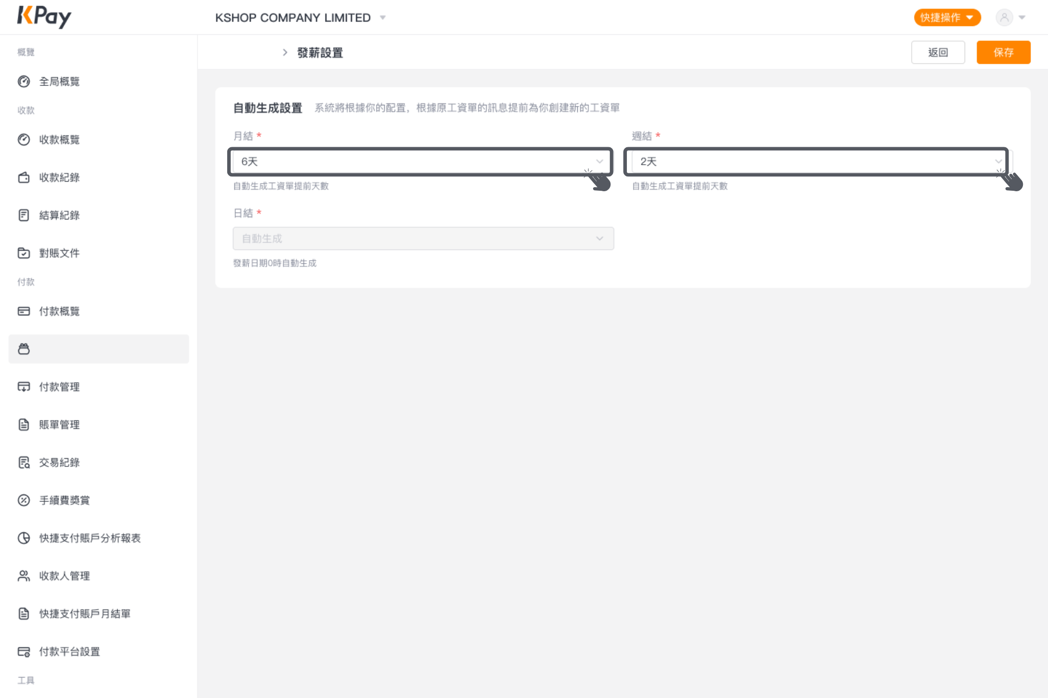
Task: Click the 返回 button
Action: click(x=938, y=53)
